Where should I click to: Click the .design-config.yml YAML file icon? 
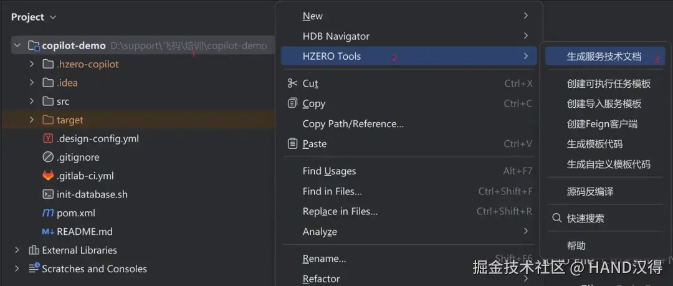(x=48, y=138)
